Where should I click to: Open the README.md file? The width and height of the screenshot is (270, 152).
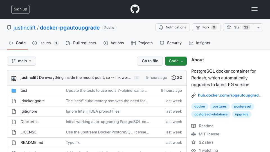32,142
